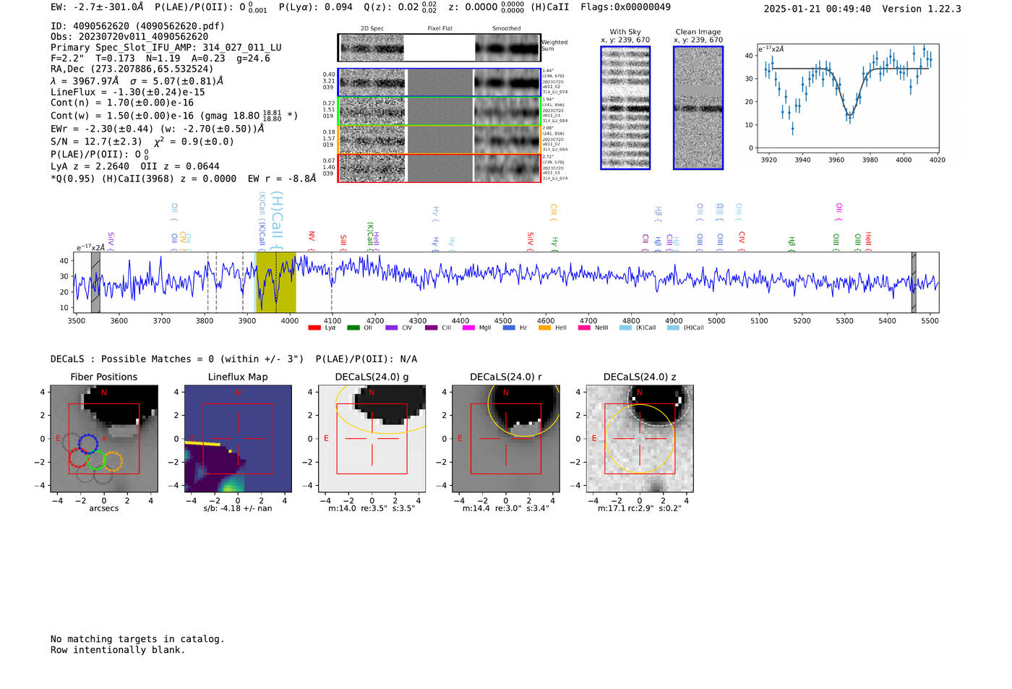
Task: Select the Lineflux Map panel
Action: pos(238,439)
